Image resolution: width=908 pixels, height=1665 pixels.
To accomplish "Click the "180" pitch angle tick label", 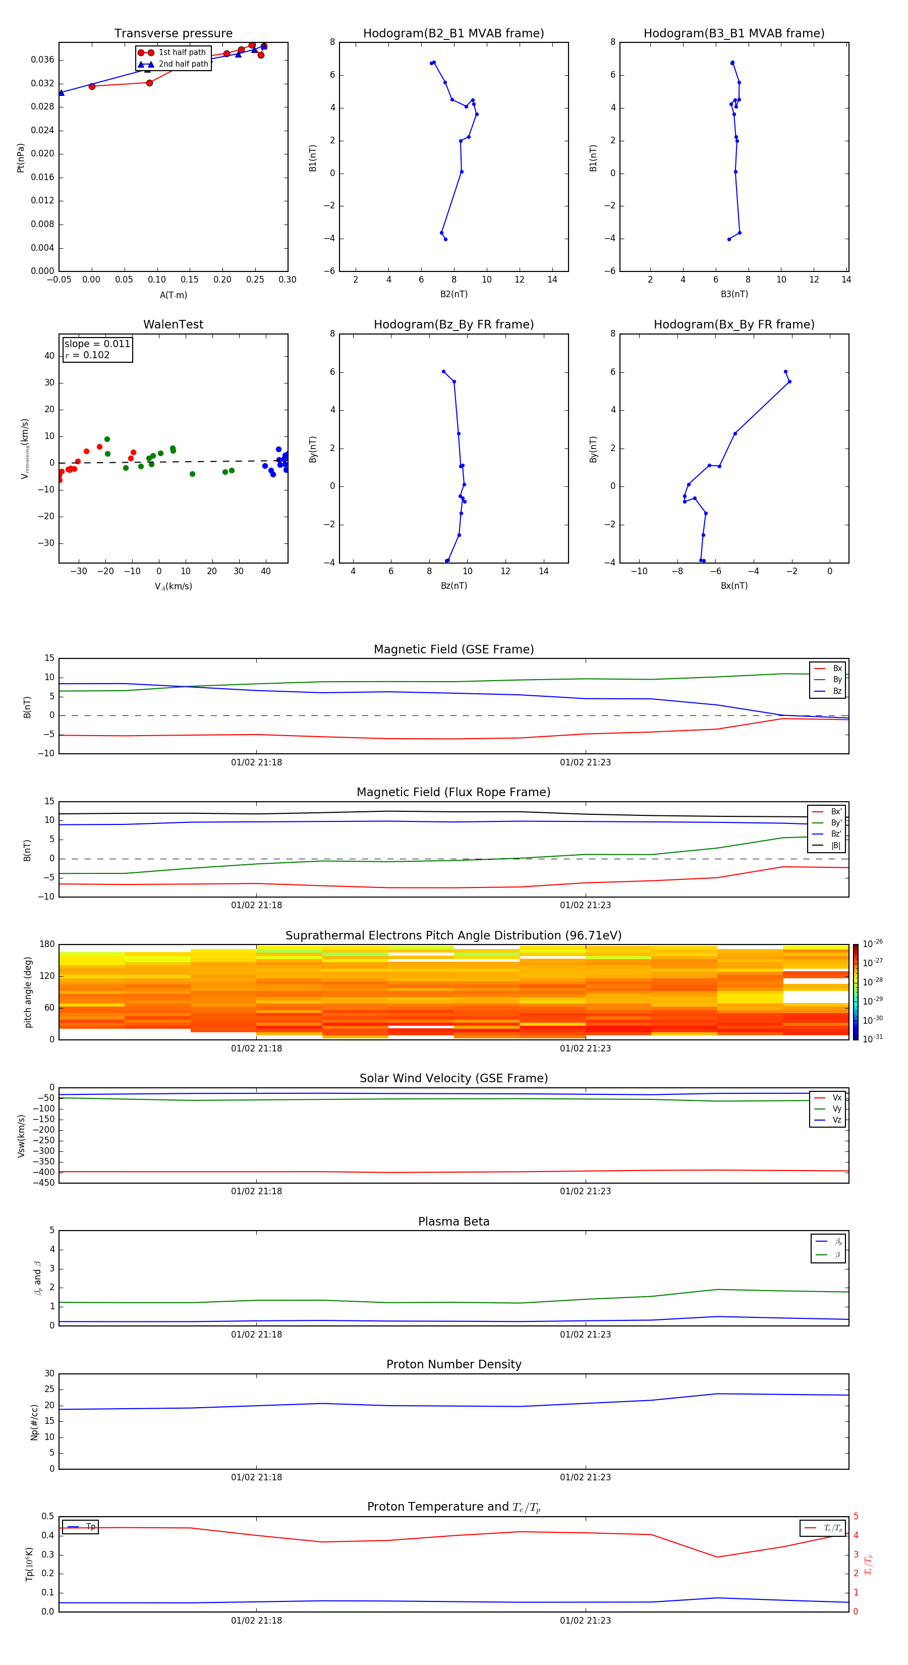I will coord(47,945).
